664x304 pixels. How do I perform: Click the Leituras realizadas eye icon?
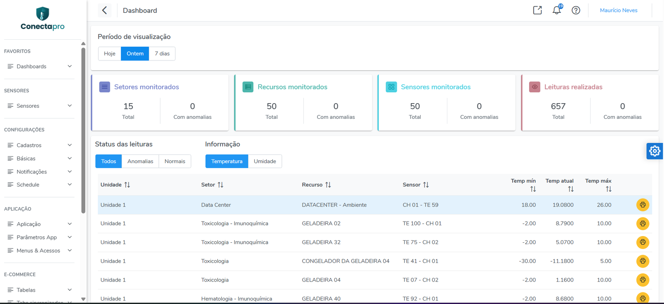pyautogui.click(x=535, y=87)
